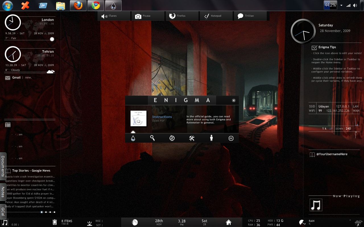Viewport: 364px width, 227px height.
Task: Open 'Questions linger over checkpoint' news story
Action: coord(30,181)
